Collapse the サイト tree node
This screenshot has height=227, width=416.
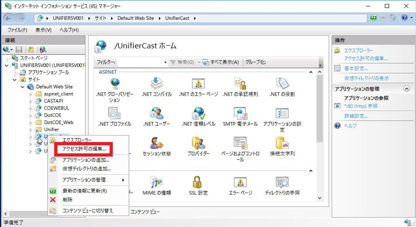[x=15, y=80]
